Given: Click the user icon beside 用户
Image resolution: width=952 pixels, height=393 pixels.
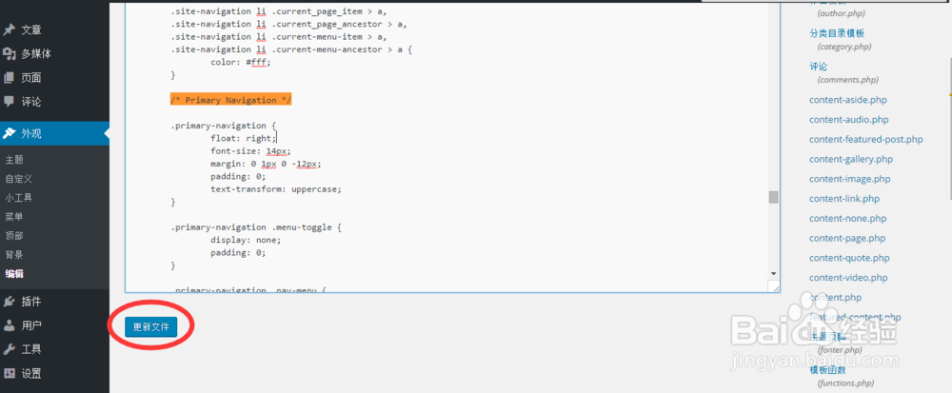Looking at the screenshot, I should pos(10,325).
